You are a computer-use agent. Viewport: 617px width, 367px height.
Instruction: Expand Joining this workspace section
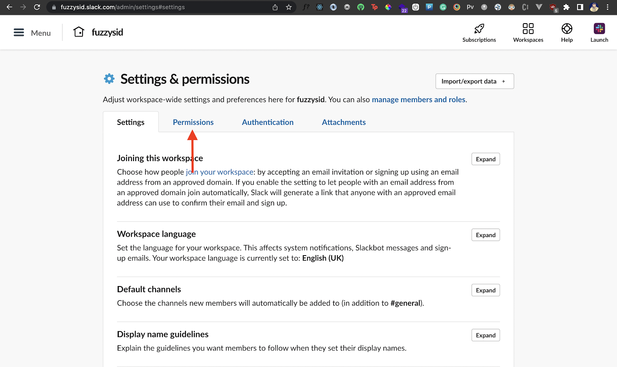point(486,159)
